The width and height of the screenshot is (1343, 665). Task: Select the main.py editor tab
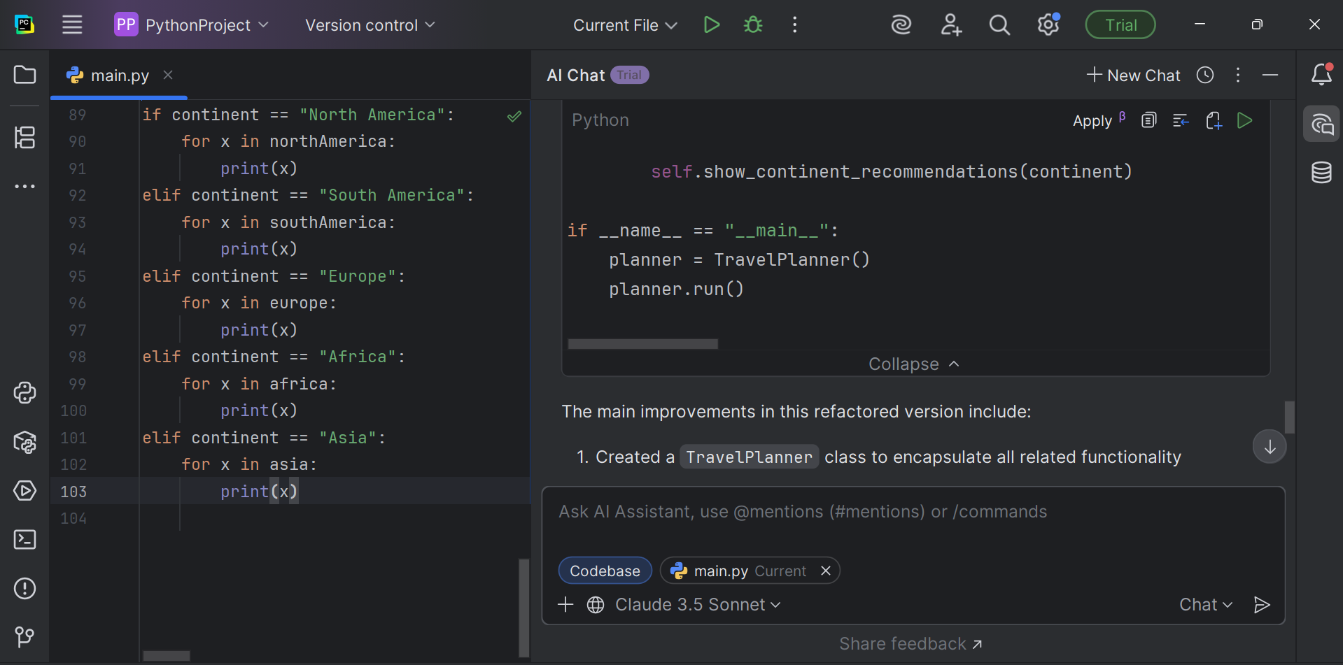click(x=120, y=76)
